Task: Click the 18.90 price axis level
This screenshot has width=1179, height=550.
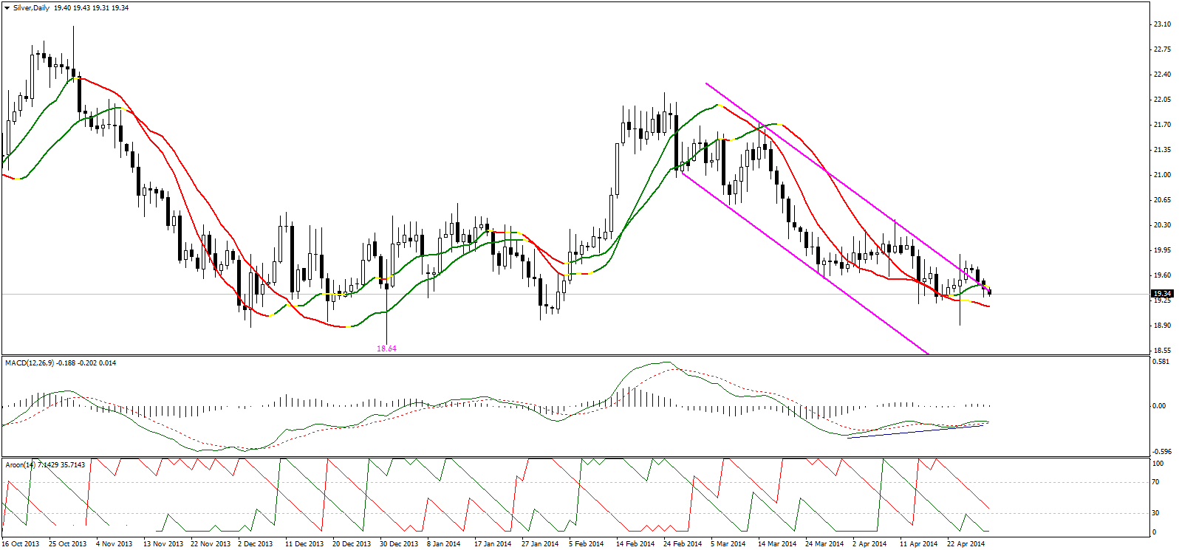Action: click(1162, 326)
